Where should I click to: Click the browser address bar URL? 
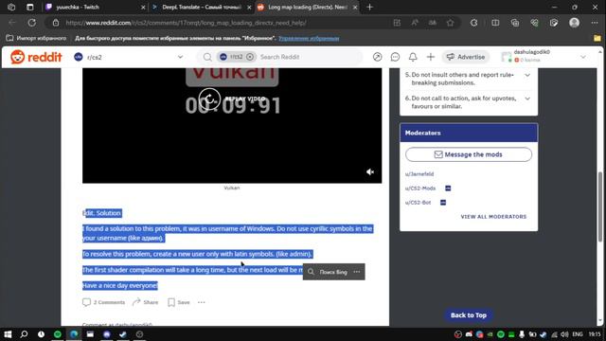click(x=186, y=23)
